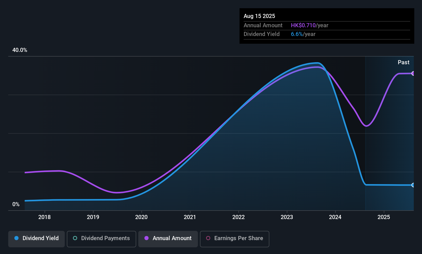
Task: Select the purple endpoint marker on the chart
Action: [413, 74]
